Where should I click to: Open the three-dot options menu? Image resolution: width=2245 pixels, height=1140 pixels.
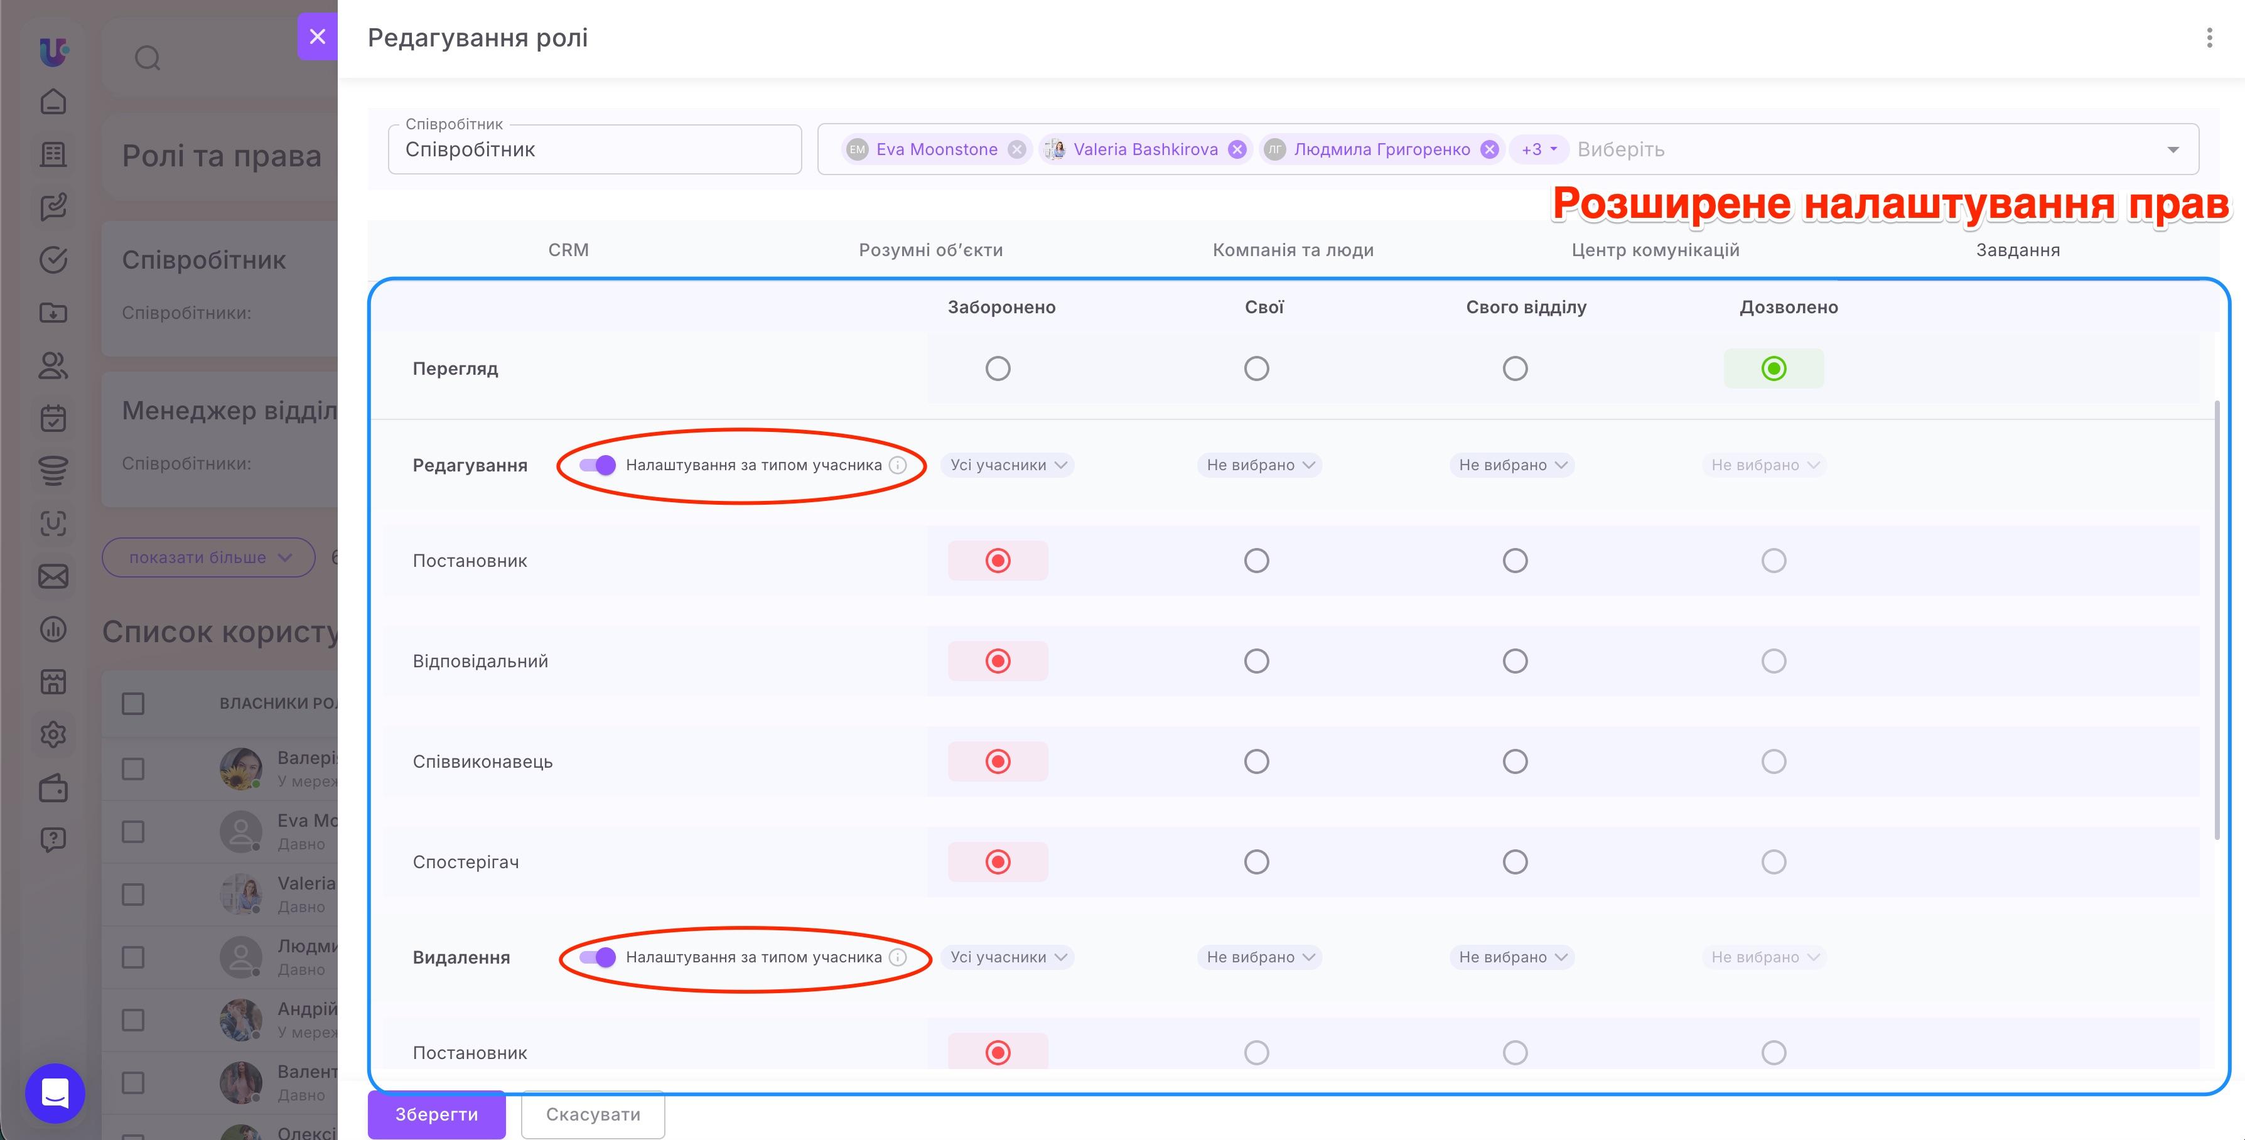[x=2209, y=38]
